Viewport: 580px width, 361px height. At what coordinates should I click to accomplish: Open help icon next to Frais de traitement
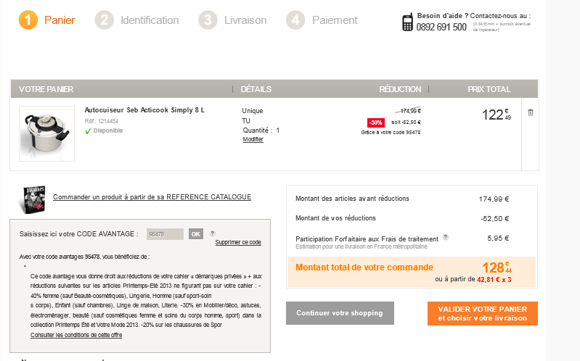tap(446, 238)
